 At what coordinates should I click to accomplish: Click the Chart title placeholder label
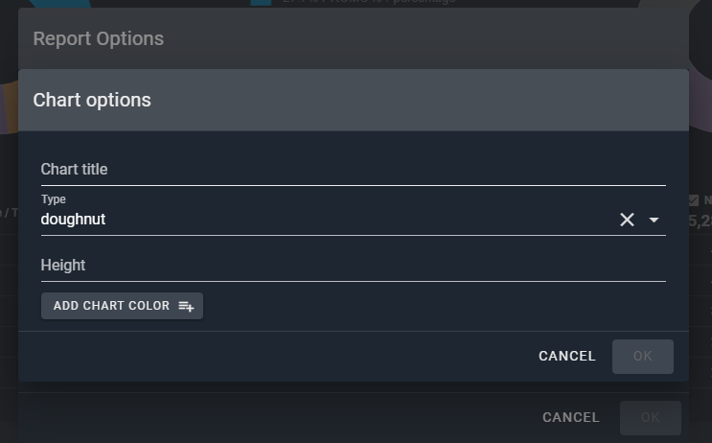(74, 170)
